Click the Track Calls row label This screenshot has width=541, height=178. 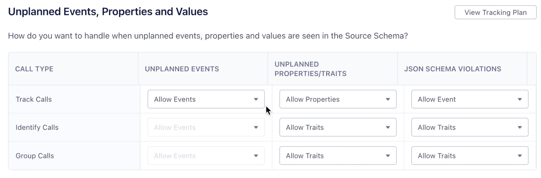(34, 99)
